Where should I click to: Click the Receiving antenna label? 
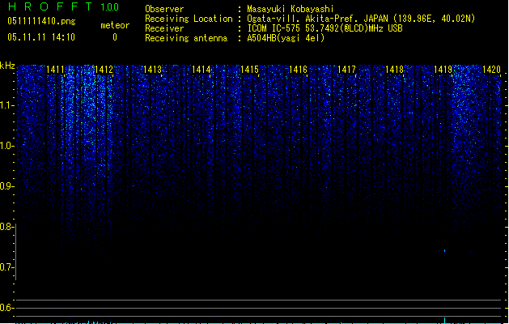[x=186, y=38]
